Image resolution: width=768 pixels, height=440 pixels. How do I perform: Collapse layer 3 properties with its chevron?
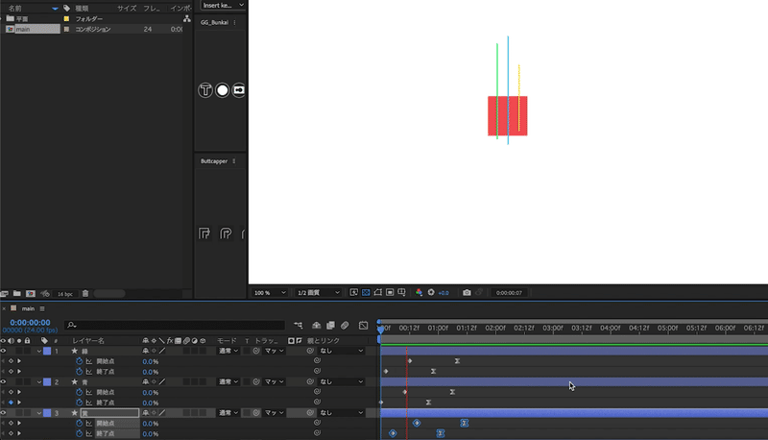coord(39,412)
